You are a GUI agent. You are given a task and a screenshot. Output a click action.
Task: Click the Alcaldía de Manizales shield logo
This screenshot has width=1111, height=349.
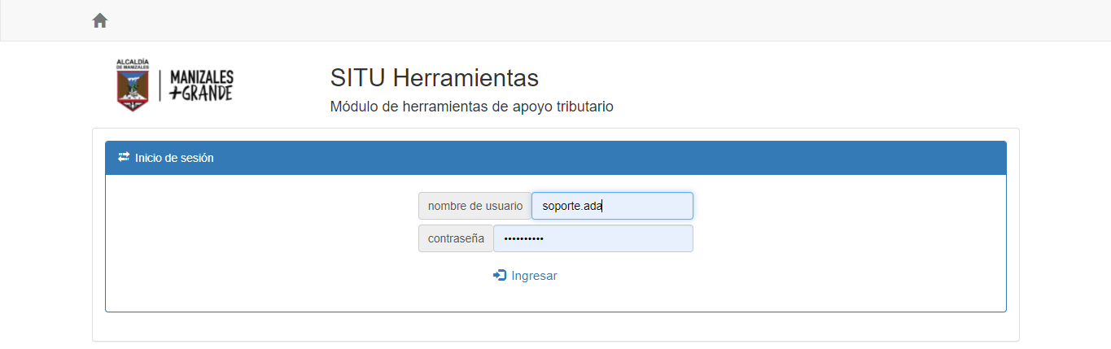pyautogui.click(x=133, y=89)
